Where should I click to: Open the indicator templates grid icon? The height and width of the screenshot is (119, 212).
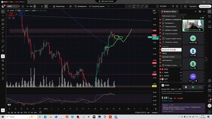pos(71,6)
